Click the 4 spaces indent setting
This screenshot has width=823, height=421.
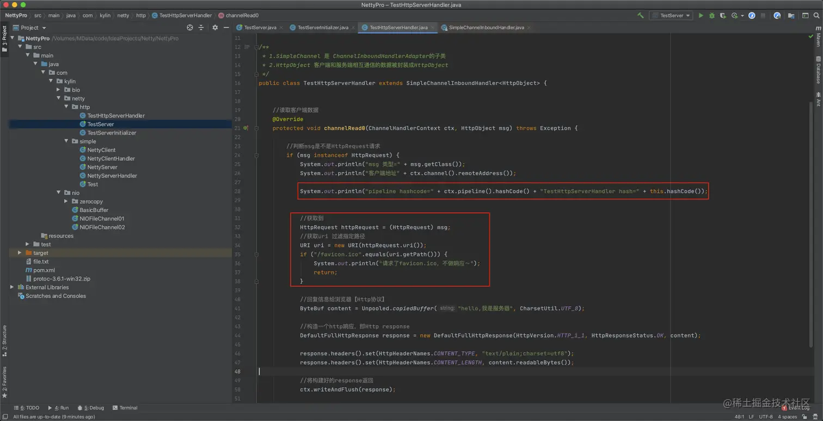click(787, 417)
